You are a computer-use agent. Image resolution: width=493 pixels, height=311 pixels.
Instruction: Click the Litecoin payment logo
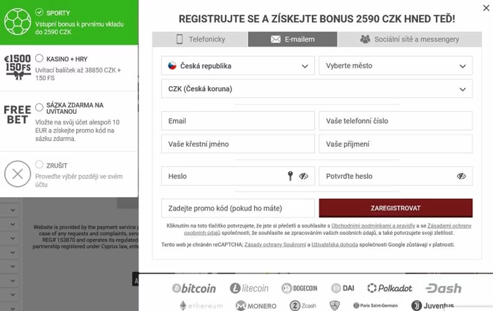coord(249,289)
